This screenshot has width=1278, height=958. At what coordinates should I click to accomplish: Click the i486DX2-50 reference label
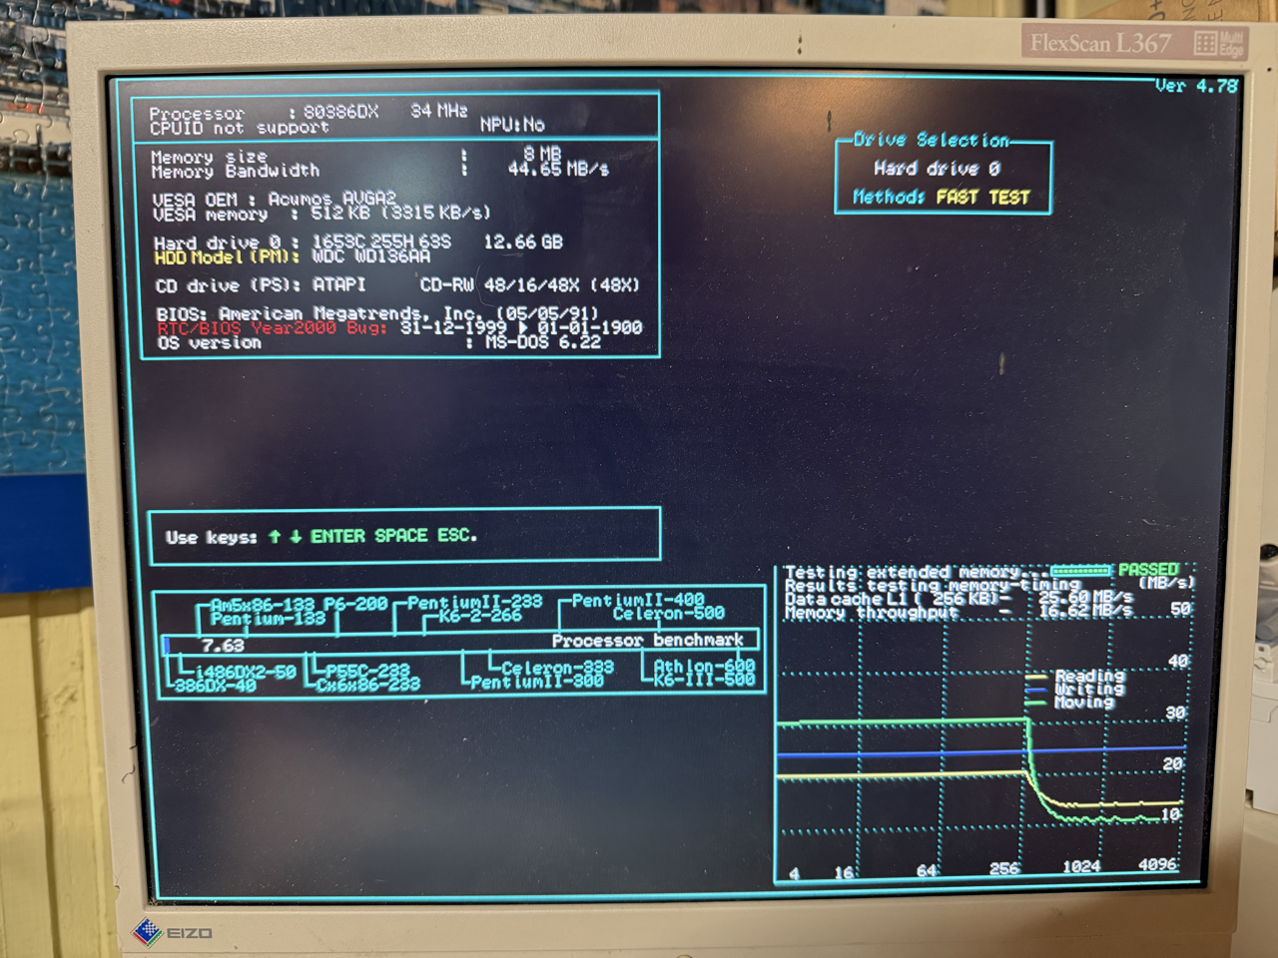click(246, 673)
